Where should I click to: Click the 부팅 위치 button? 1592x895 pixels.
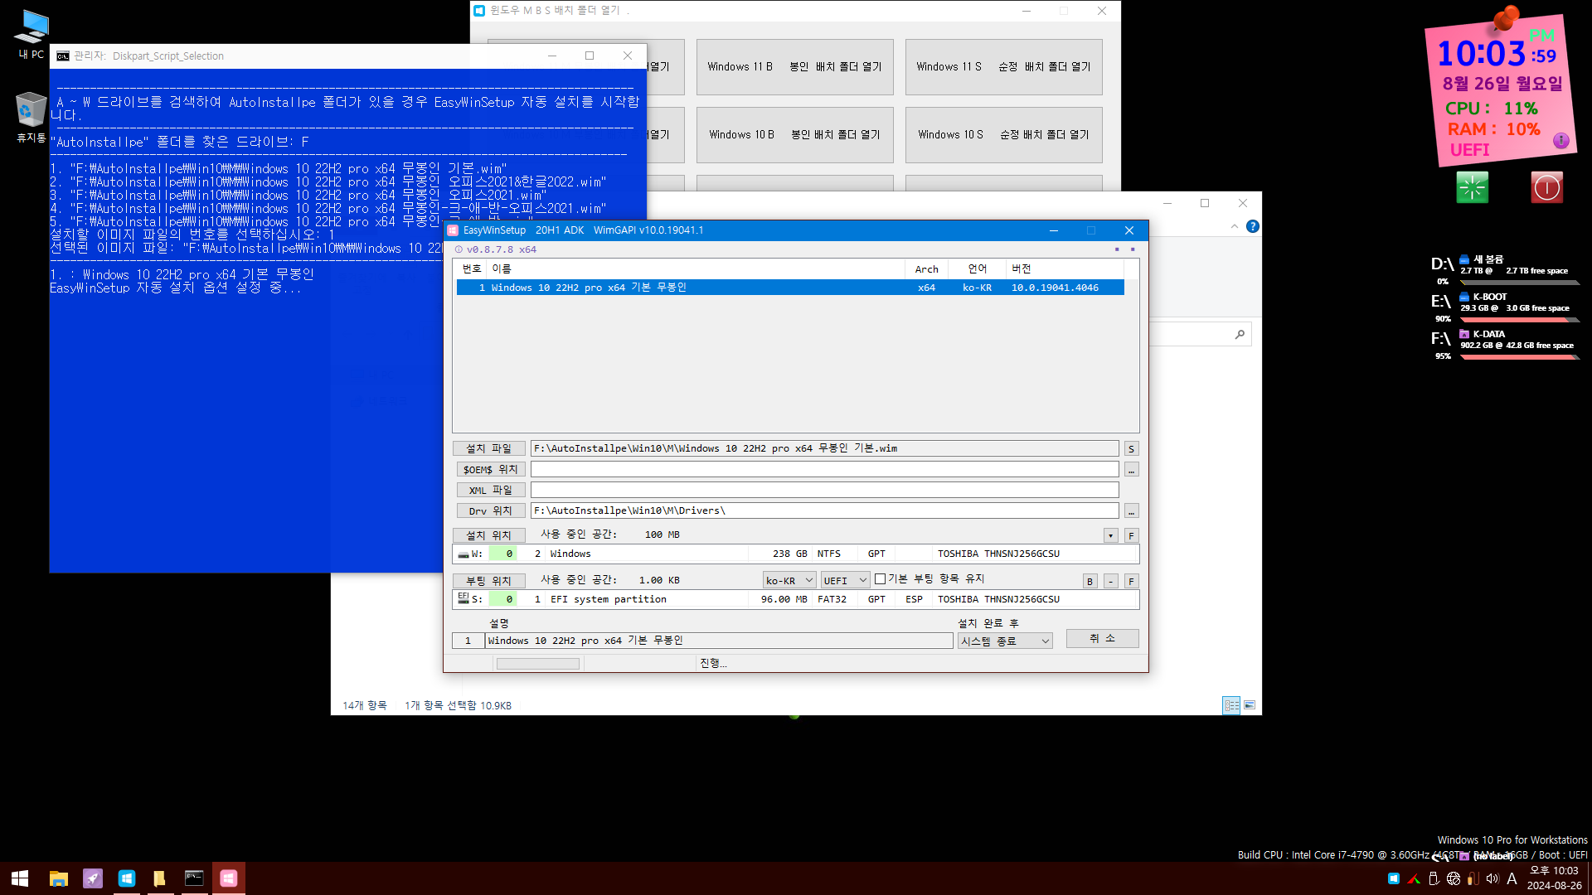coord(489,581)
